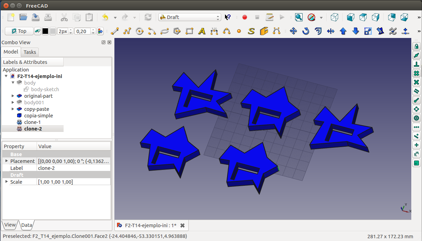Select the Draft Rectangle tool

(x=189, y=31)
